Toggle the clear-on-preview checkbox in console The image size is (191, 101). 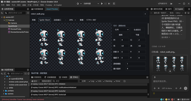tap(41, 81)
